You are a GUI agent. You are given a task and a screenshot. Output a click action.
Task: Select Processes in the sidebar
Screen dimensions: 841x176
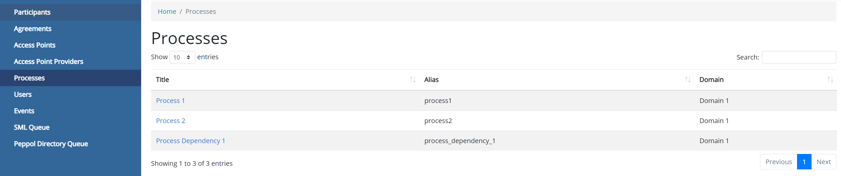pyautogui.click(x=29, y=78)
